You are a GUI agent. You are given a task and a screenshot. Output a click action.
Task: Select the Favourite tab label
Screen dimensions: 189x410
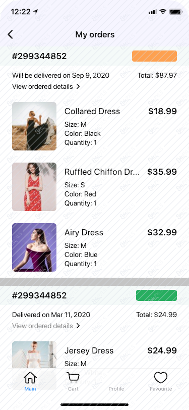tap(161, 389)
